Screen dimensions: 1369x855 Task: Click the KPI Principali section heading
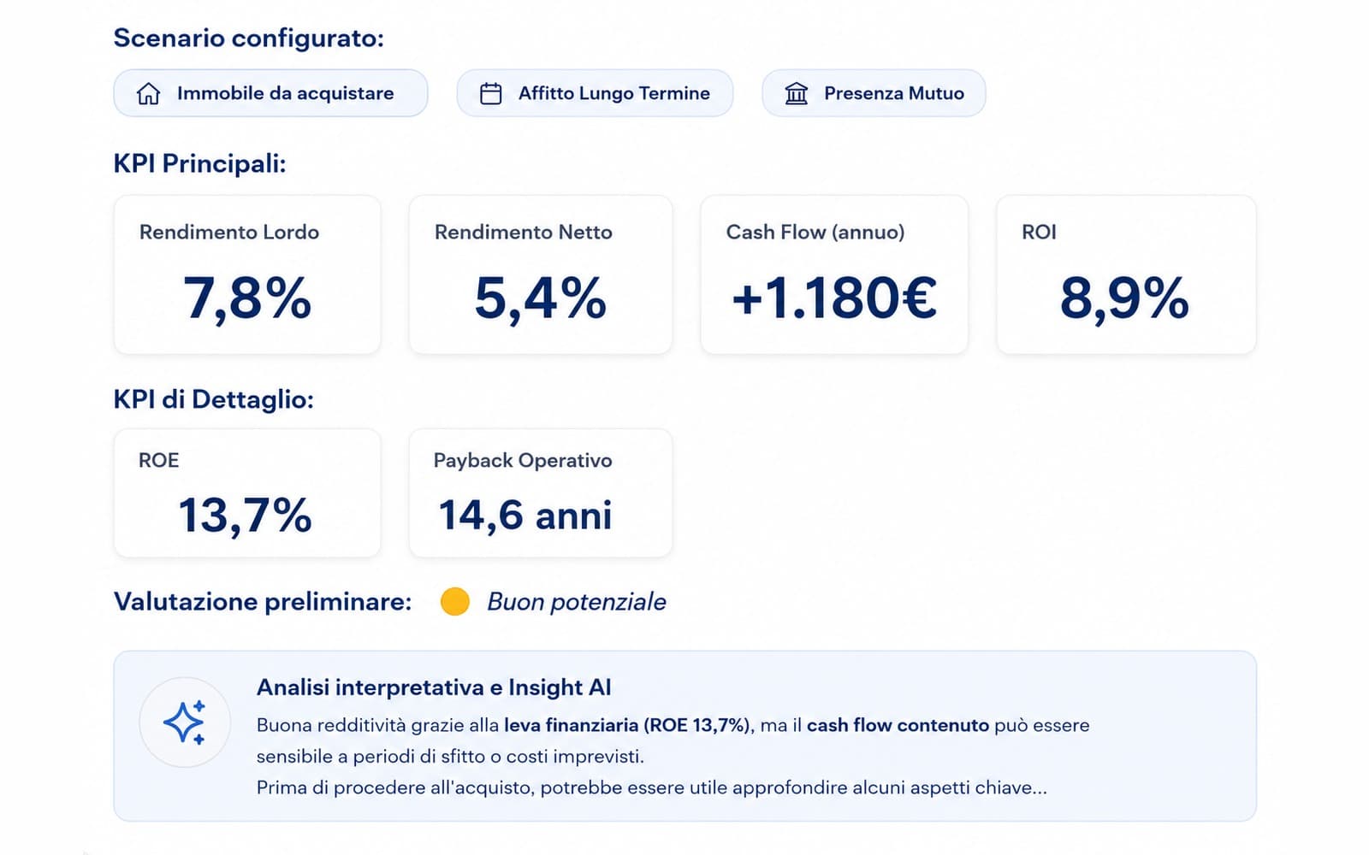point(199,163)
